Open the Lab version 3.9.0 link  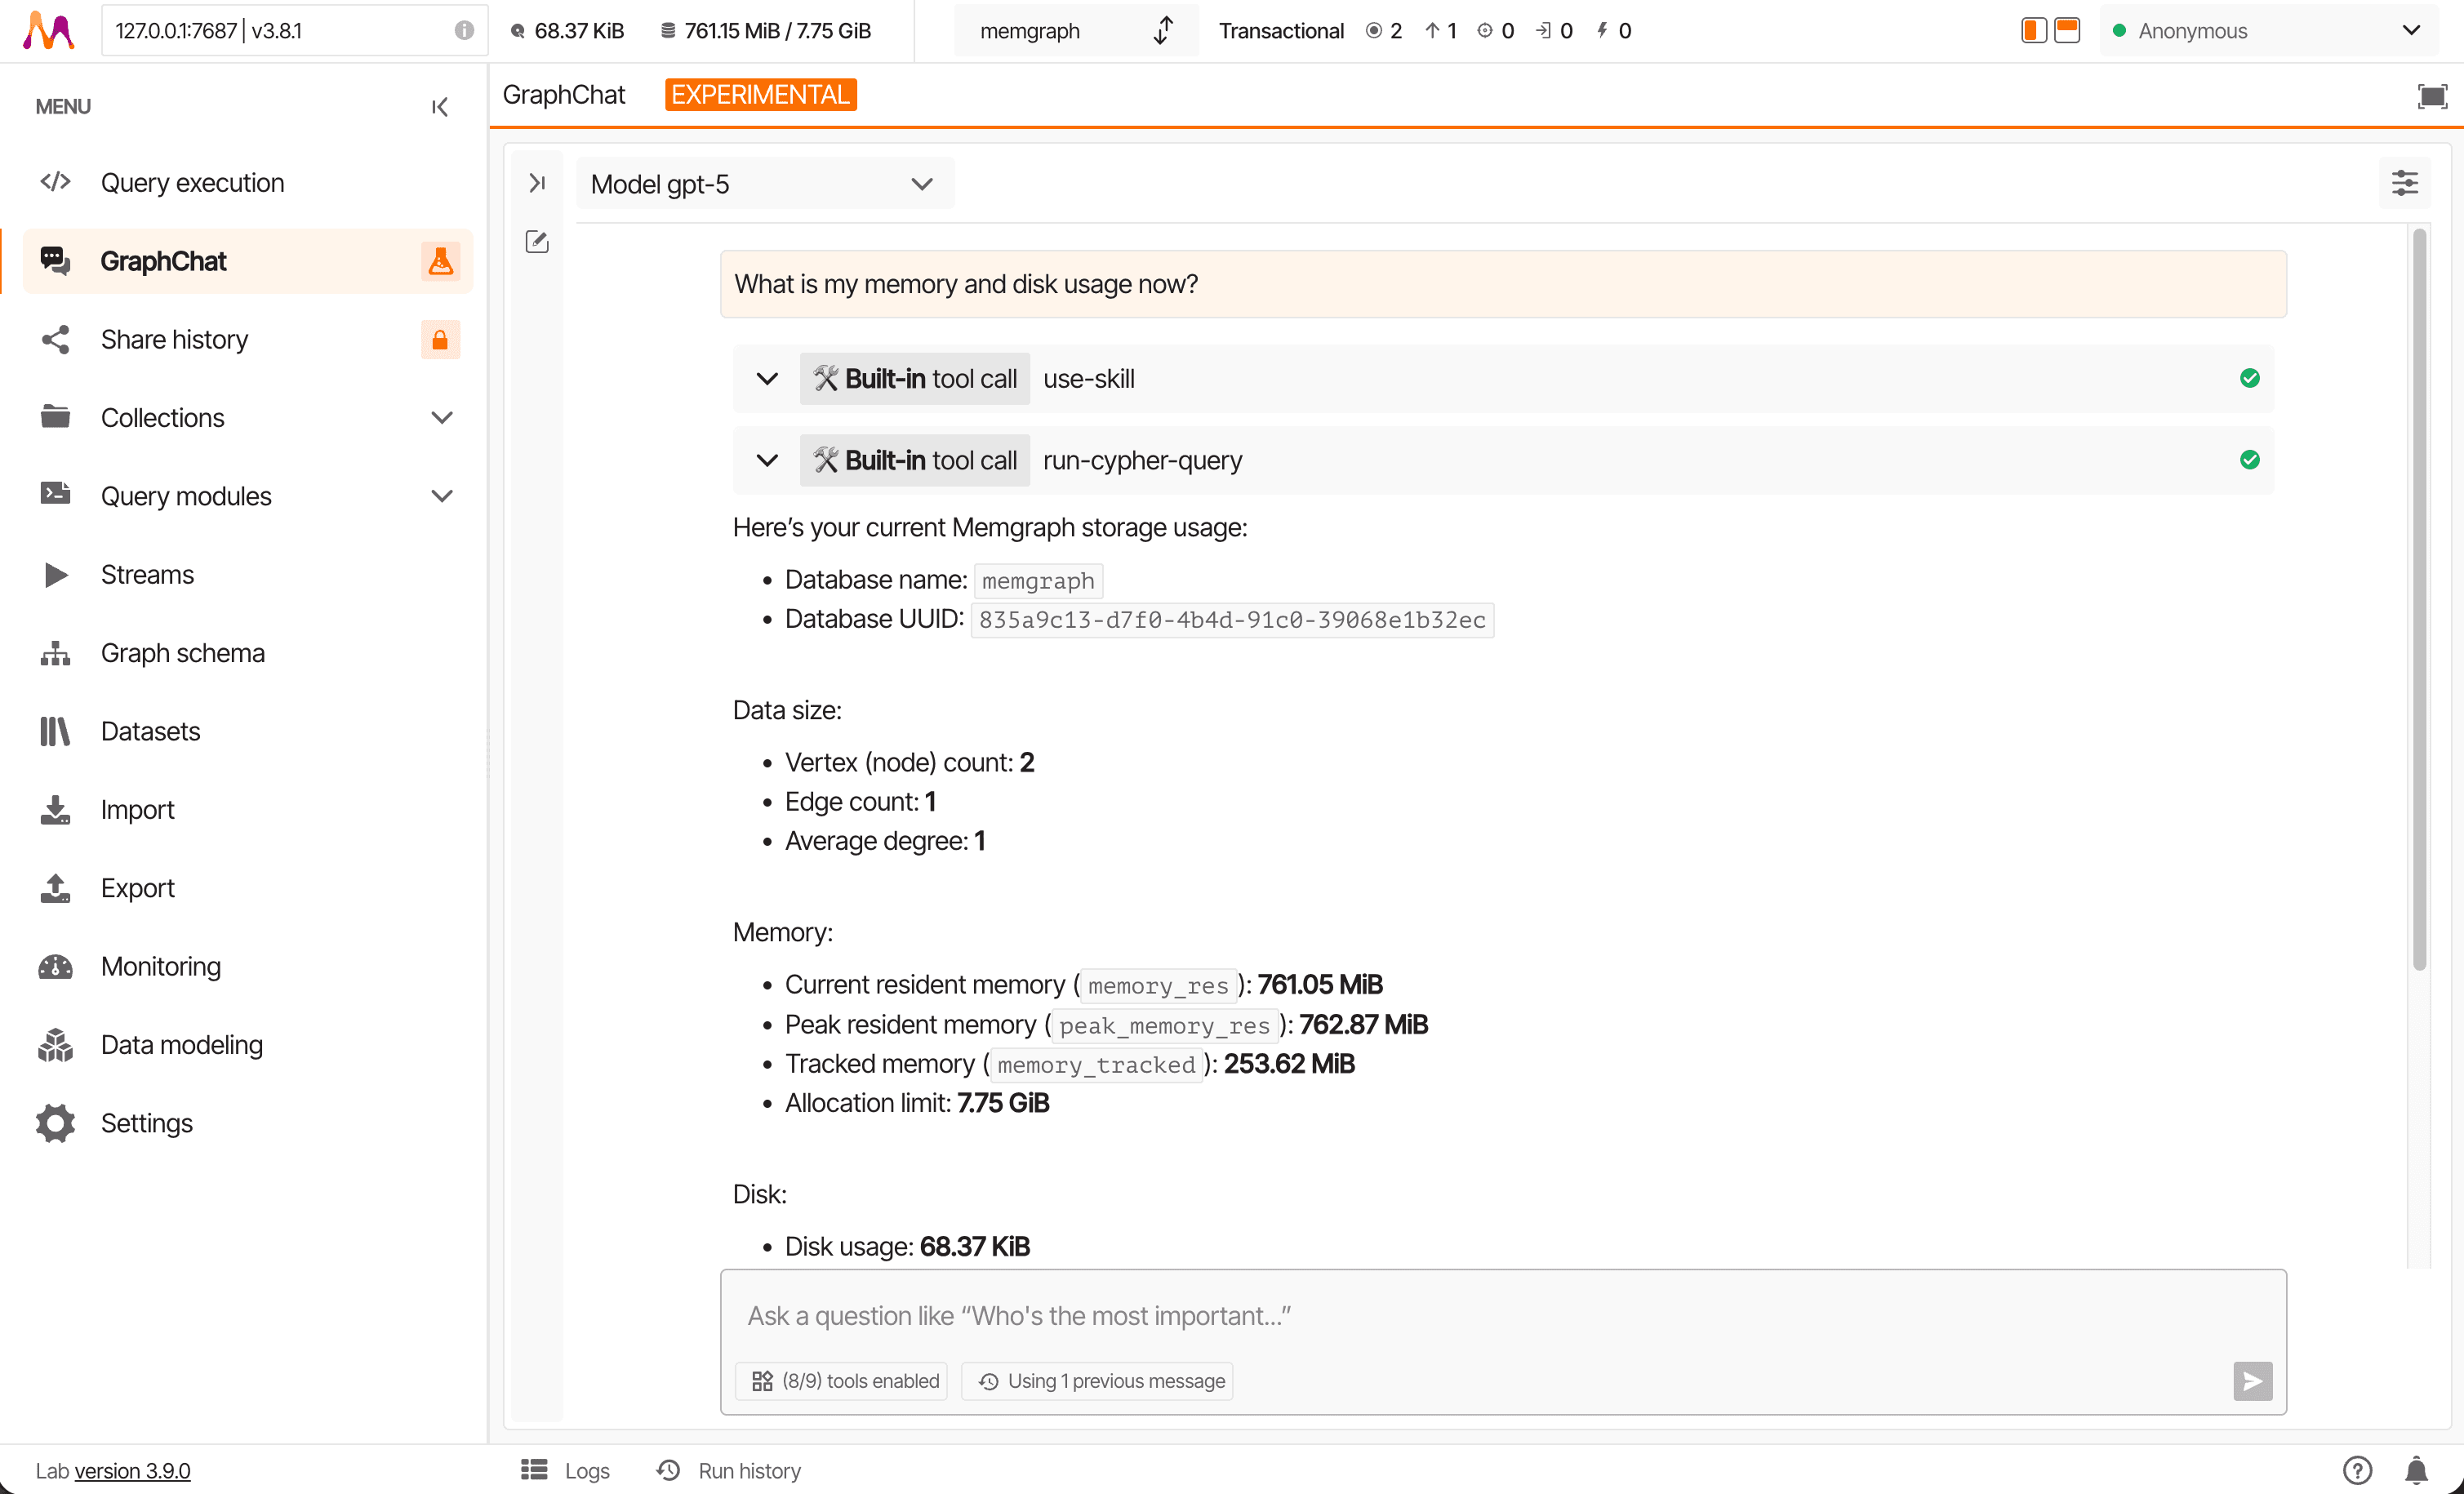pyautogui.click(x=132, y=1471)
